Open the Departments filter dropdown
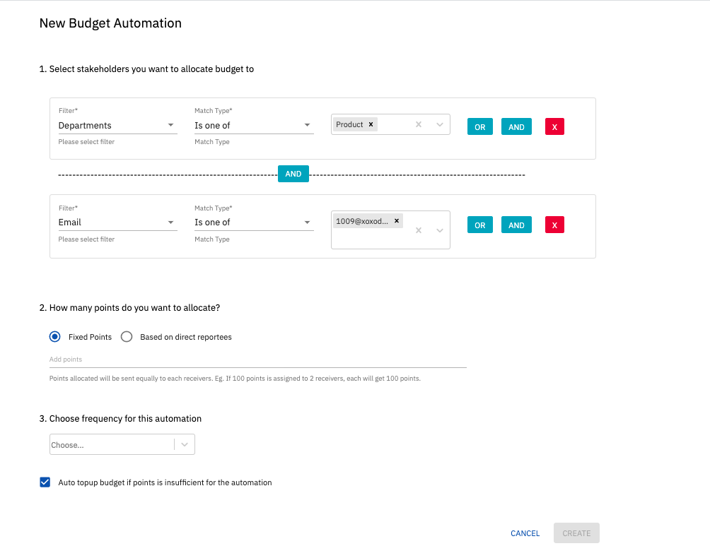This screenshot has height=558, width=710. tap(117, 125)
